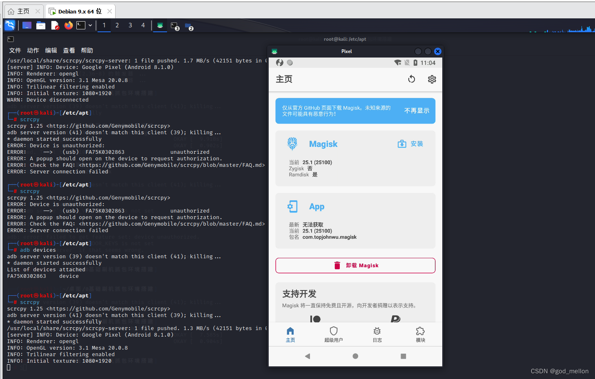Click the Magisk logo icon
The image size is (595, 379).
292,144
